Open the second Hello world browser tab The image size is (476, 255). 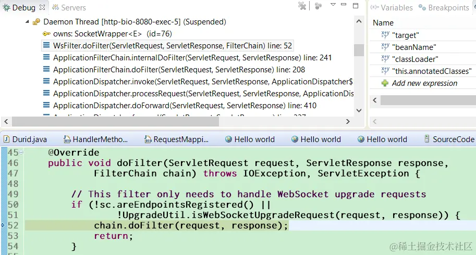[x=316, y=139]
